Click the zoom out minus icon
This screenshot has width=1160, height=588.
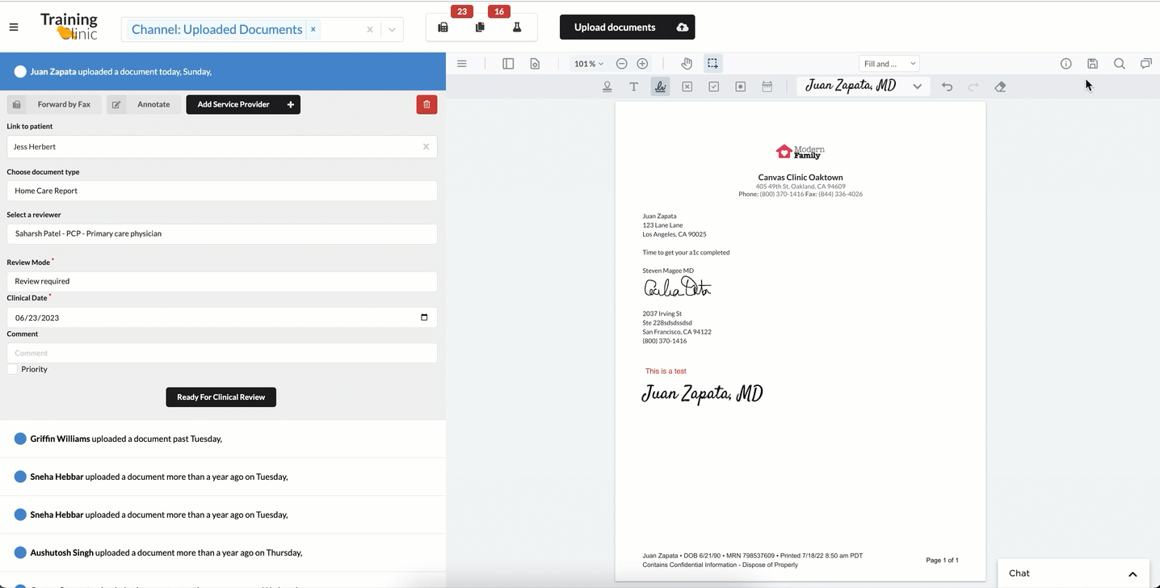tap(621, 64)
